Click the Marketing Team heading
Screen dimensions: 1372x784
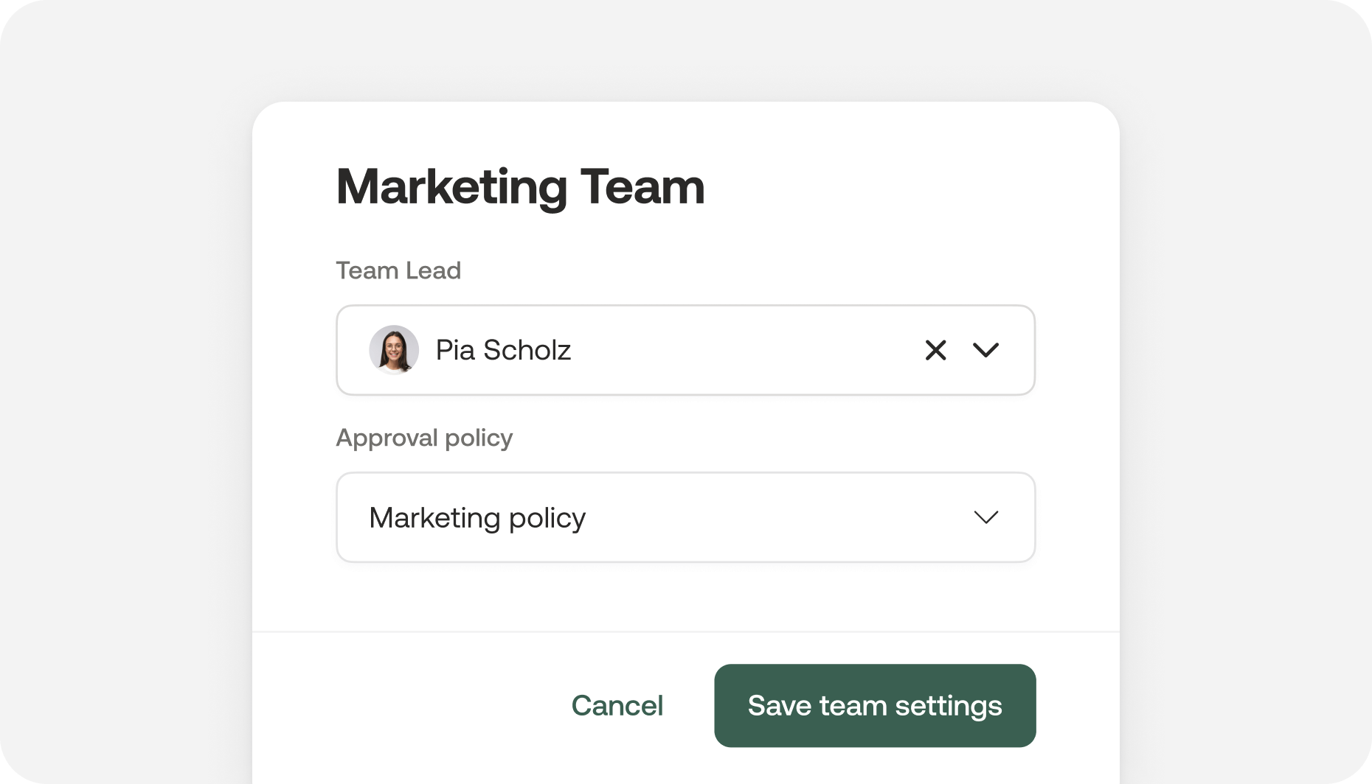coord(520,186)
